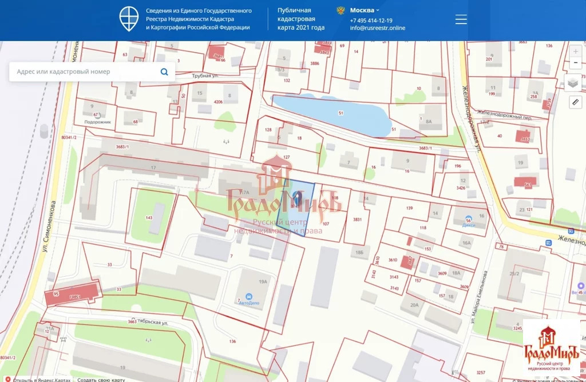Zoom out the map with minus button
Image resolution: width=586 pixels, height=382 pixels.
576,62
